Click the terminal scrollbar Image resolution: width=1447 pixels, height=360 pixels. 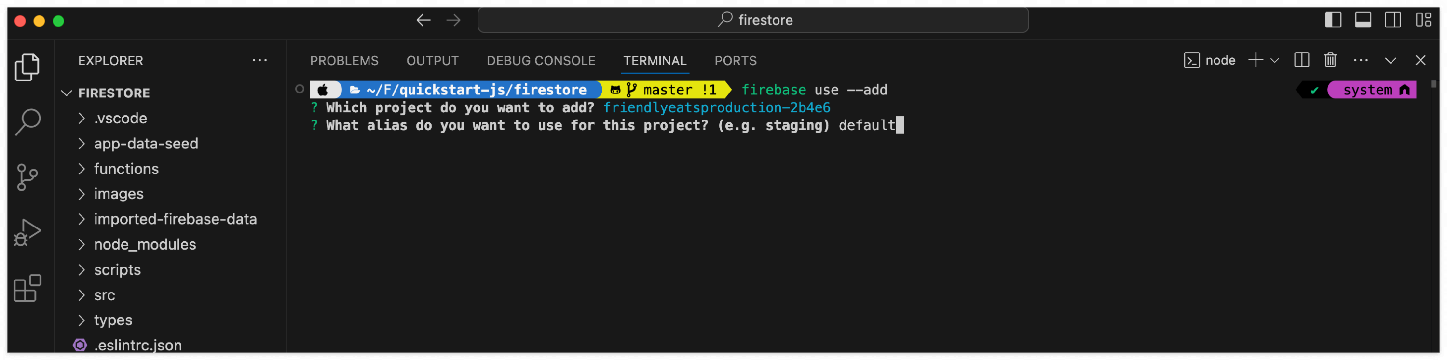click(1433, 84)
